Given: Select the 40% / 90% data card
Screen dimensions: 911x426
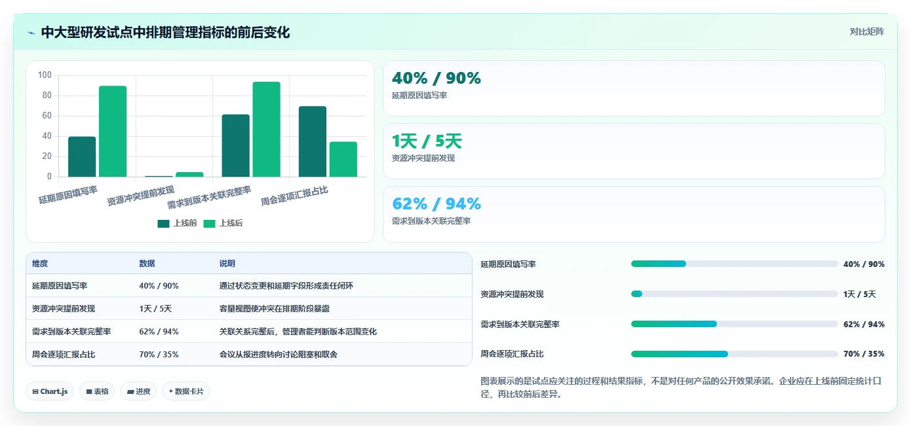Looking at the screenshot, I should point(634,88).
